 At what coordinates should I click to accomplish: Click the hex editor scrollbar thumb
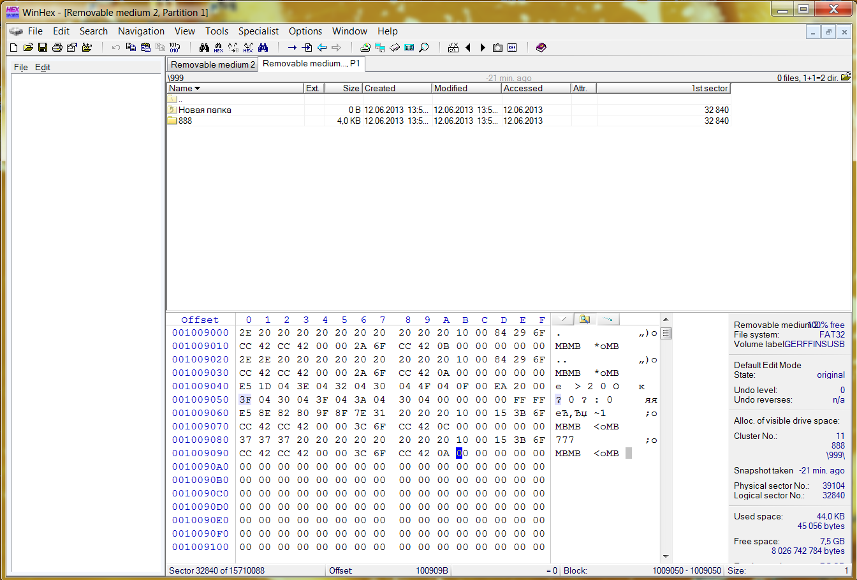666,333
